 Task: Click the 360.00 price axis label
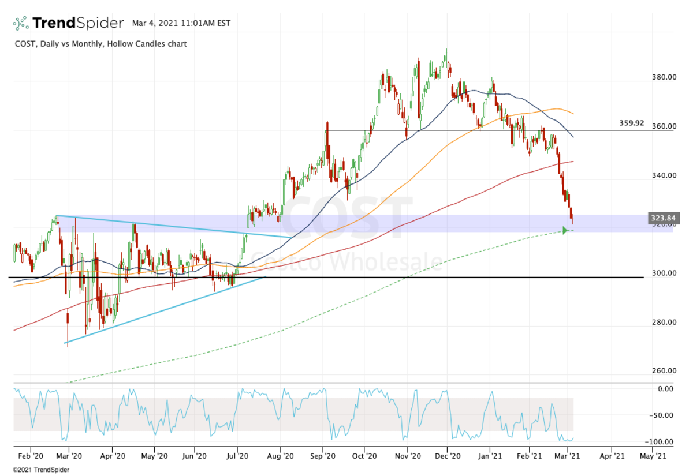coord(664,126)
